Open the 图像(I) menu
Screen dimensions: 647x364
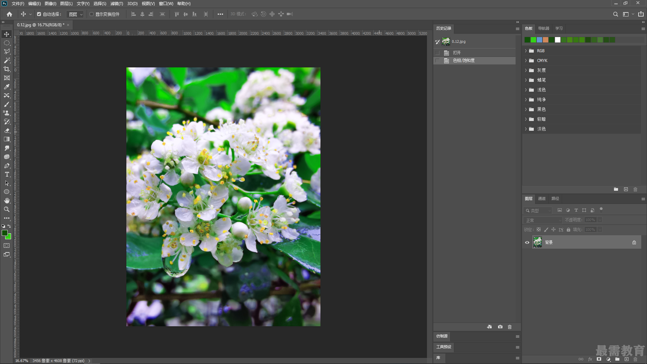click(x=51, y=4)
